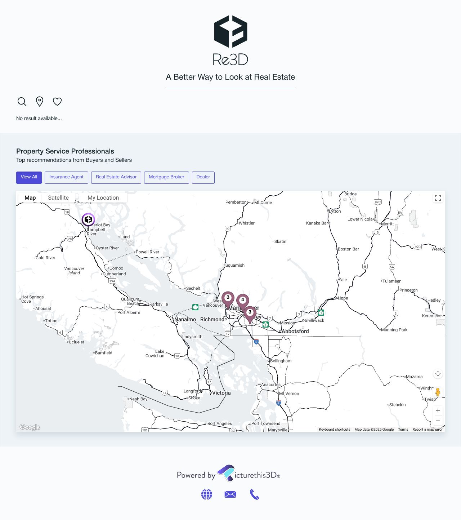This screenshot has width=461, height=520.
Task: Select the View All filter
Action: tap(29, 177)
